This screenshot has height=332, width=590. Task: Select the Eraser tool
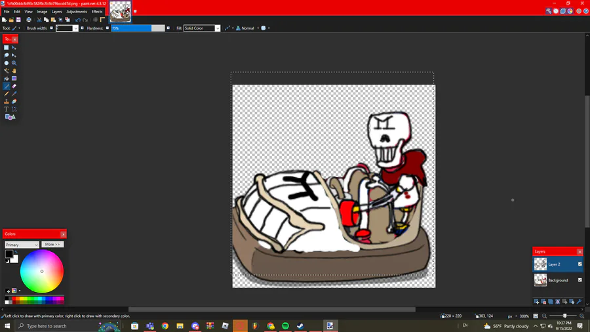click(14, 86)
